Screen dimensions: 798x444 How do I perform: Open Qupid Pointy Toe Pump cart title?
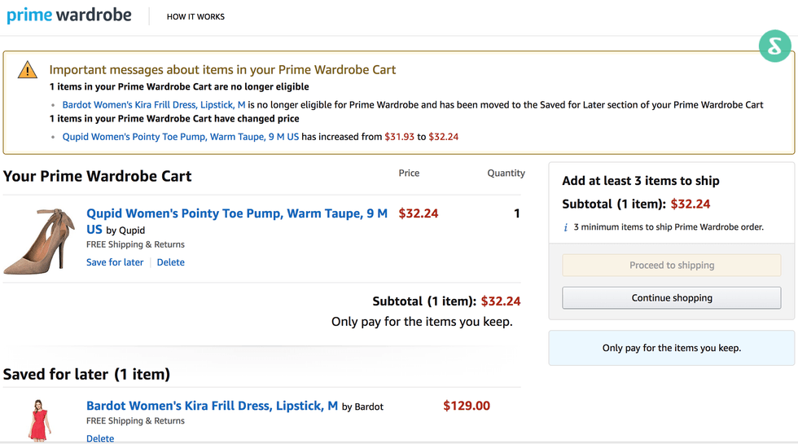[236, 214]
